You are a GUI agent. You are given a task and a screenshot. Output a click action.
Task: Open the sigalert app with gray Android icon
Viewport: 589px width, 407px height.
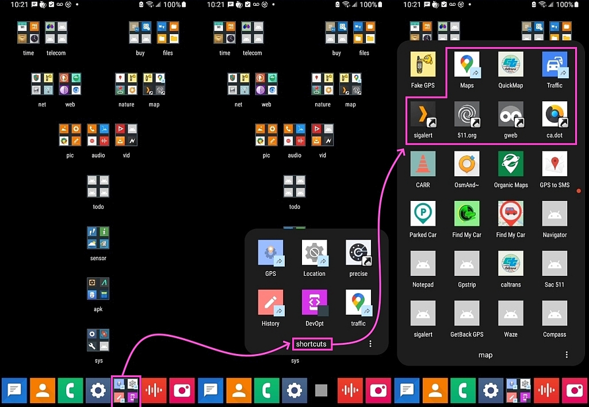pyautogui.click(x=423, y=313)
